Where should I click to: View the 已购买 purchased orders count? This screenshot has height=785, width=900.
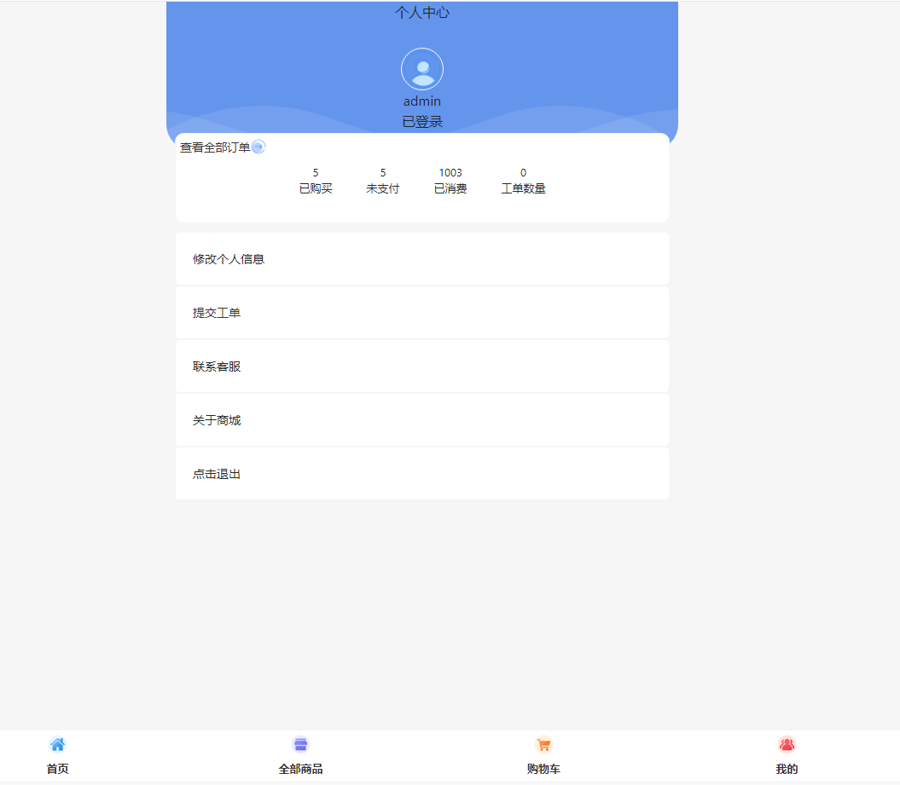click(x=316, y=182)
